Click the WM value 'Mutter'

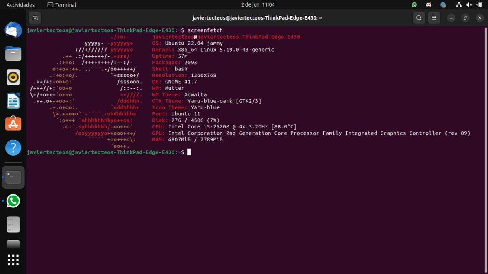pyautogui.click(x=174, y=88)
